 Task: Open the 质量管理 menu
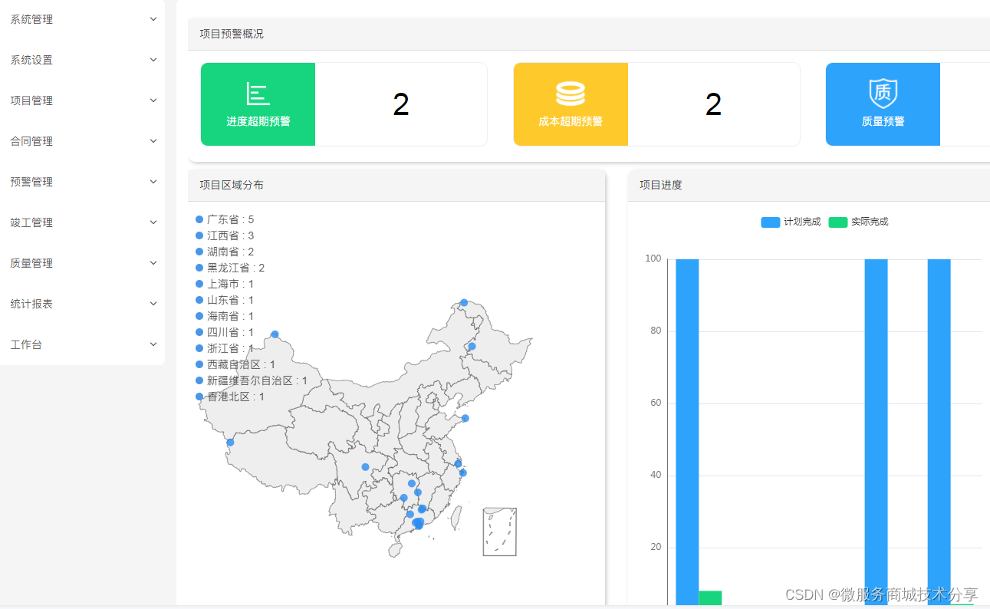(82, 263)
